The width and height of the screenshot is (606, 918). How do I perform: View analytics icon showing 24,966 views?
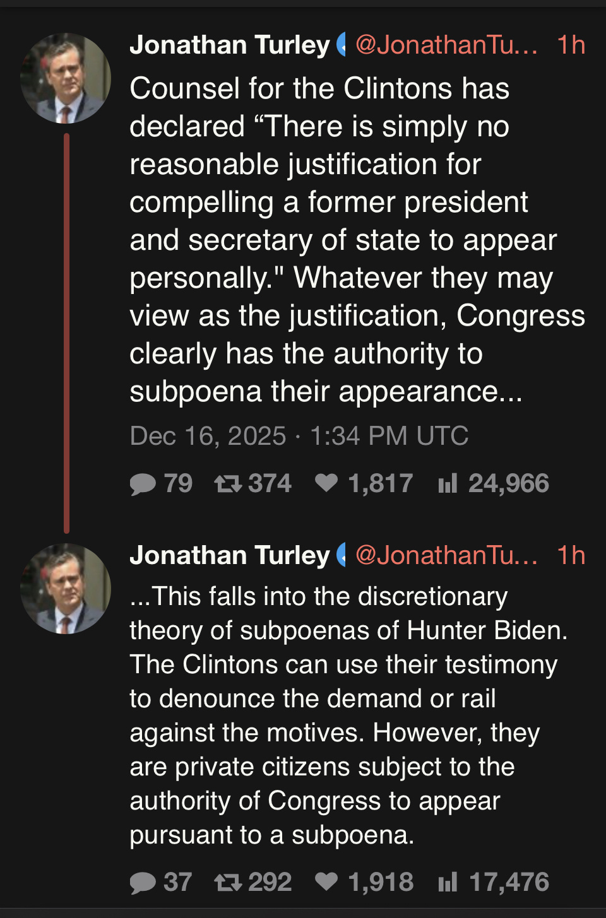coord(448,484)
